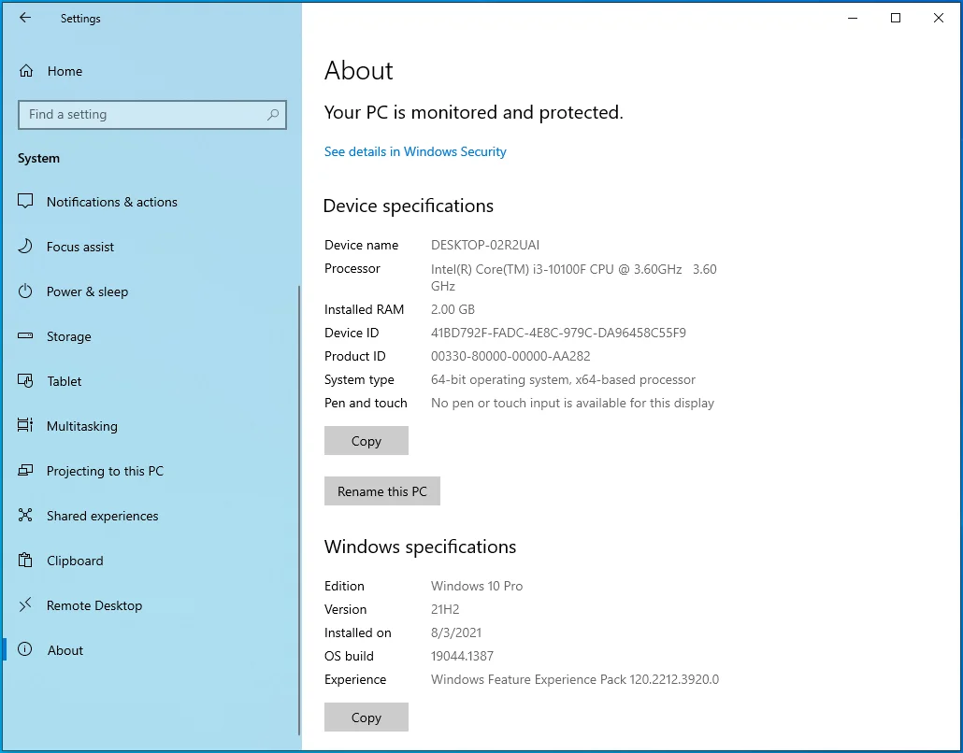Click the back arrow icon

coord(25,18)
